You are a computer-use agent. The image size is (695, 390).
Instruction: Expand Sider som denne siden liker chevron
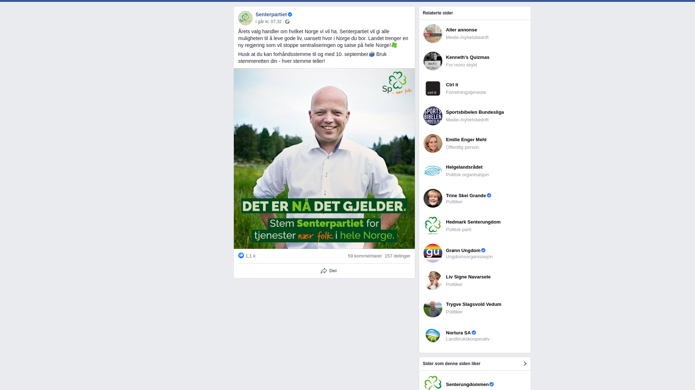[x=525, y=364]
